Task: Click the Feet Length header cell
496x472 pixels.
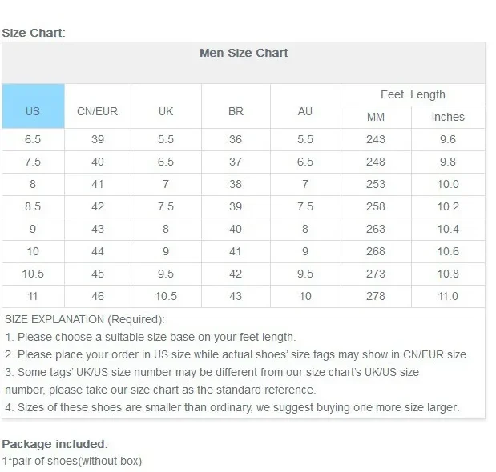Action: [413, 94]
